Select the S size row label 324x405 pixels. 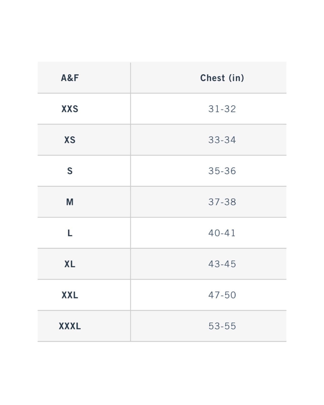tap(70, 171)
